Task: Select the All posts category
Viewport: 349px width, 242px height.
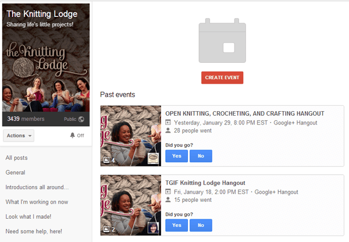Action: click(x=16, y=158)
